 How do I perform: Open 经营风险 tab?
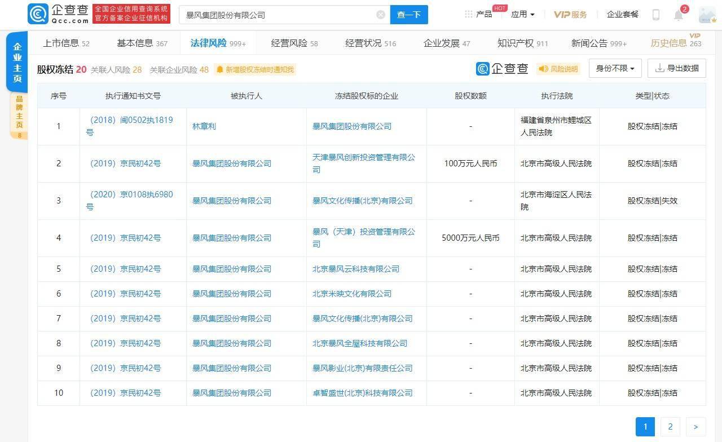pyautogui.click(x=294, y=43)
